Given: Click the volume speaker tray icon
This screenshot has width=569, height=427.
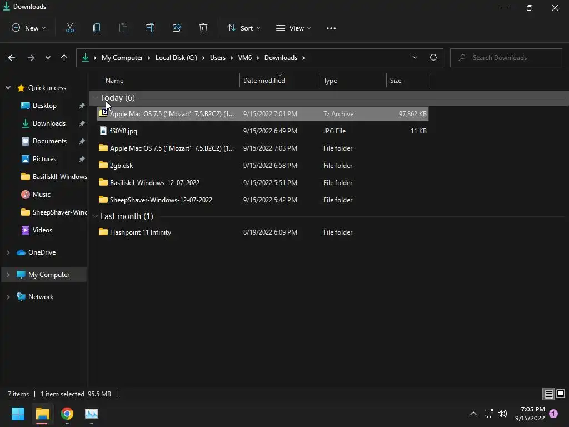Looking at the screenshot, I should [x=502, y=414].
